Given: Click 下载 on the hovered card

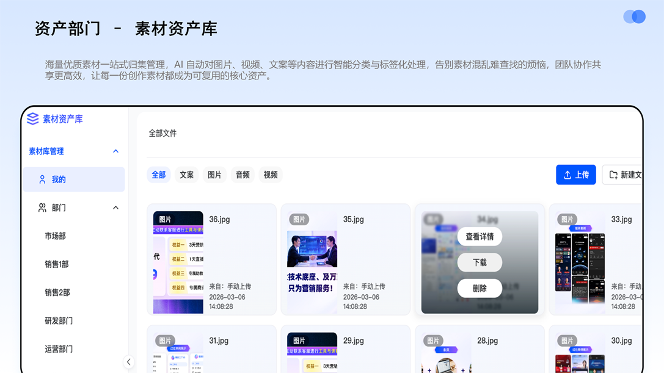Looking at the screenshot, I should [x=480, y=263].
